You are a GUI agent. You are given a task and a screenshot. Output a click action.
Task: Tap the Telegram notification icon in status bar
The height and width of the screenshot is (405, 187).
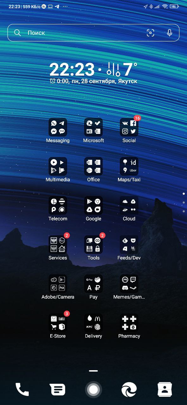(x=57, y=6)
